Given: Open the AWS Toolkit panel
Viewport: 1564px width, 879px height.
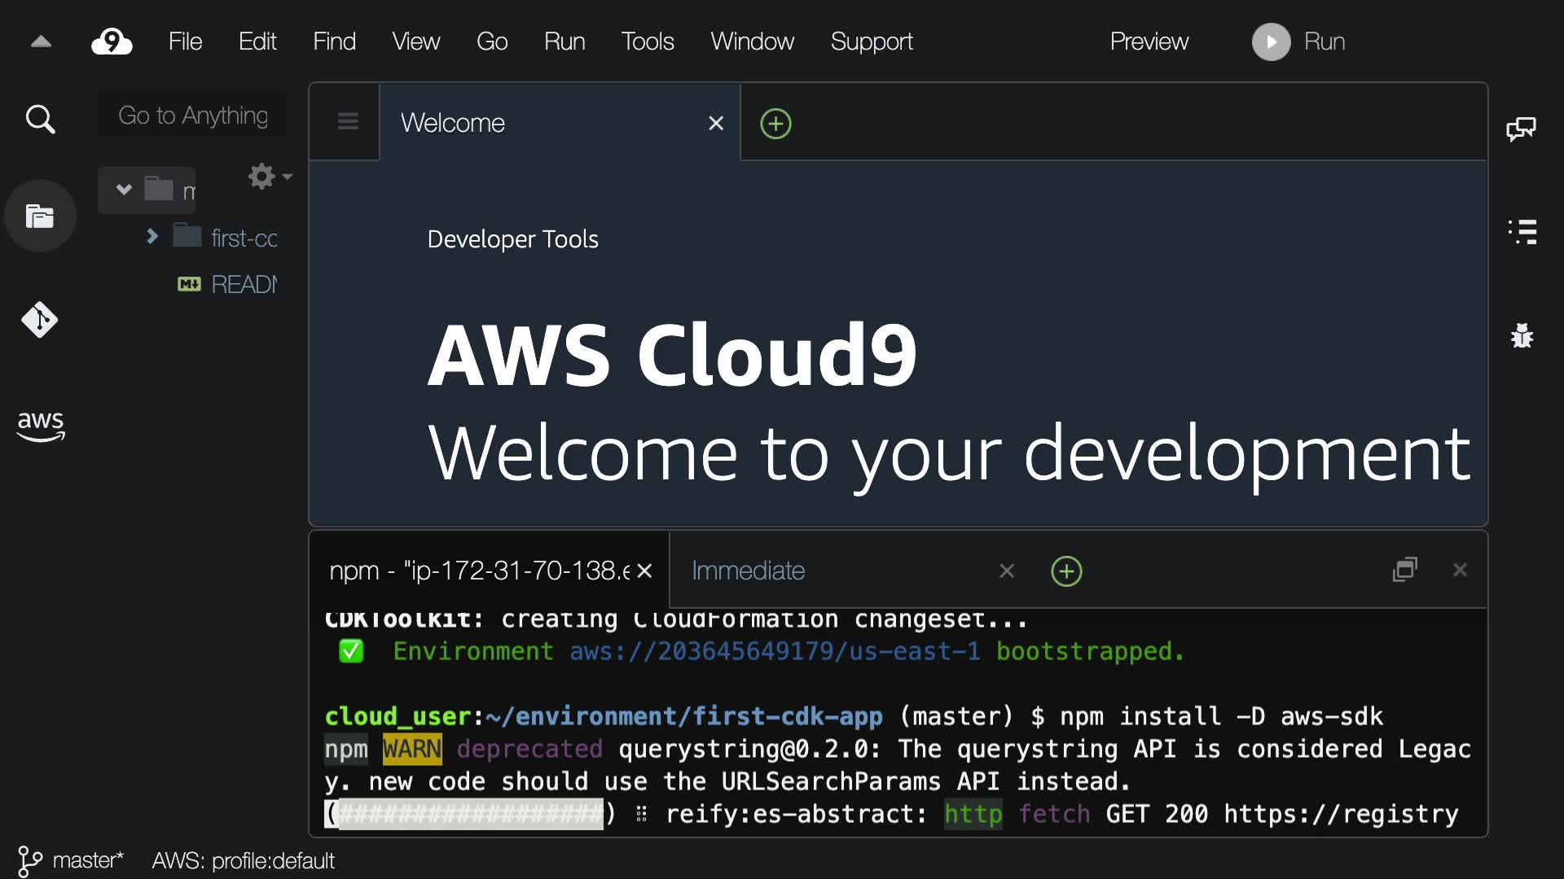Looking at the screenshot, I should coord(40,425).
